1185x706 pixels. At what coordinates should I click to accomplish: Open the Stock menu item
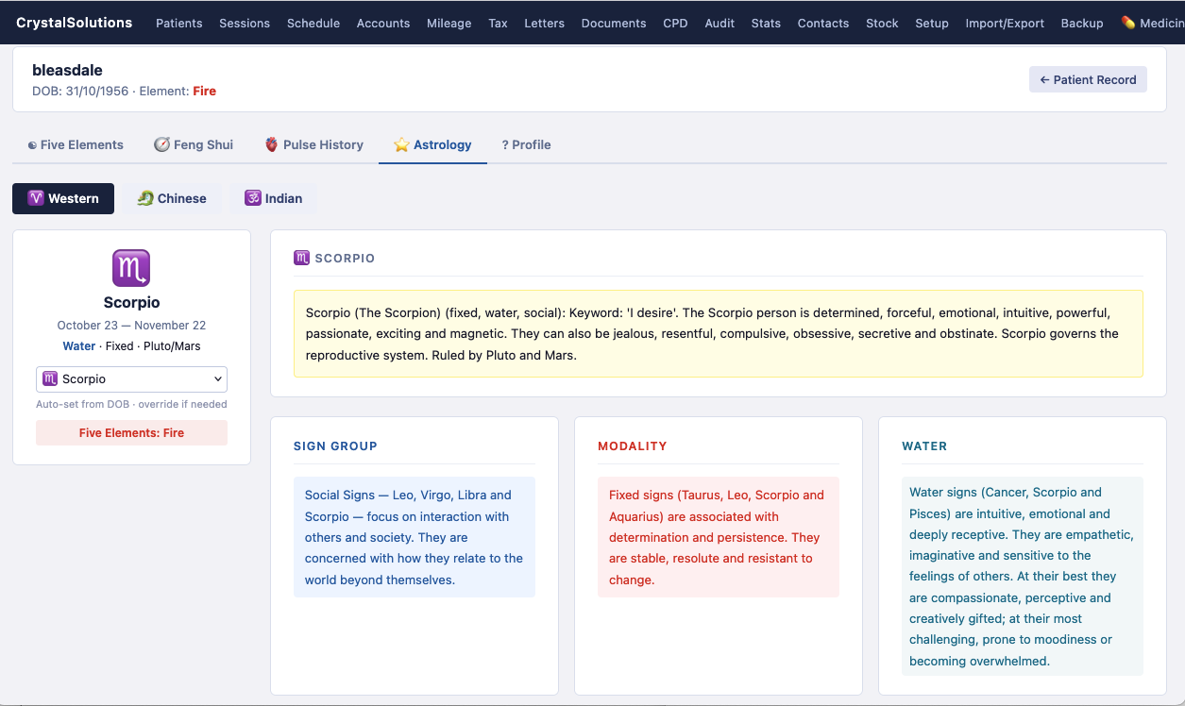882,23
